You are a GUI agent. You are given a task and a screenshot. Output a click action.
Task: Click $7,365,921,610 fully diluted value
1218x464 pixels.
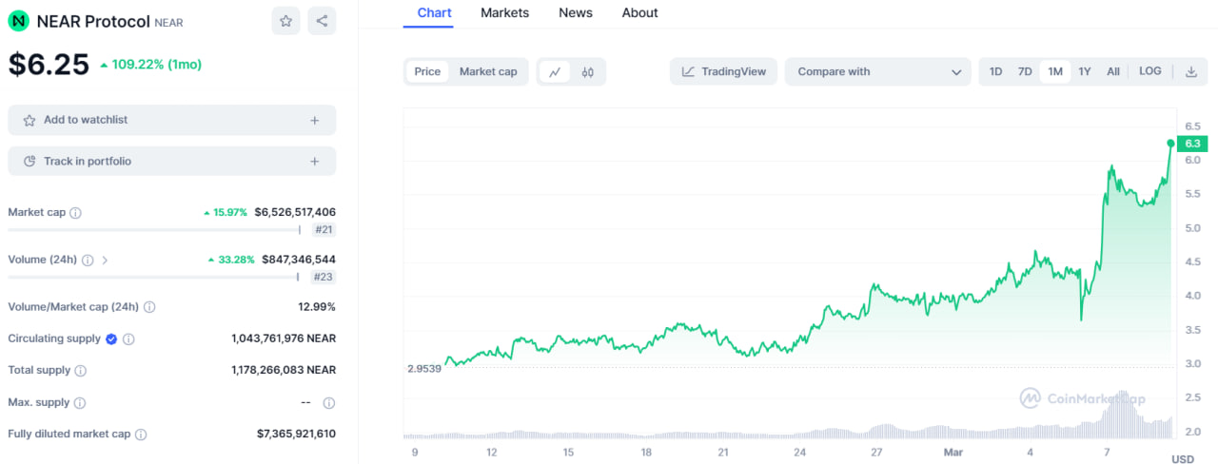pos(296,435)
